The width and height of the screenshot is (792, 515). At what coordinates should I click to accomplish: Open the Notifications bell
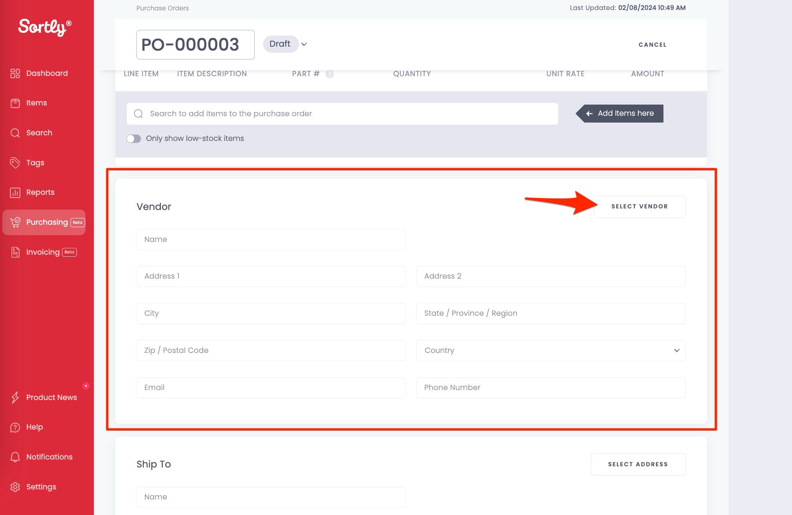coord(49,457)
